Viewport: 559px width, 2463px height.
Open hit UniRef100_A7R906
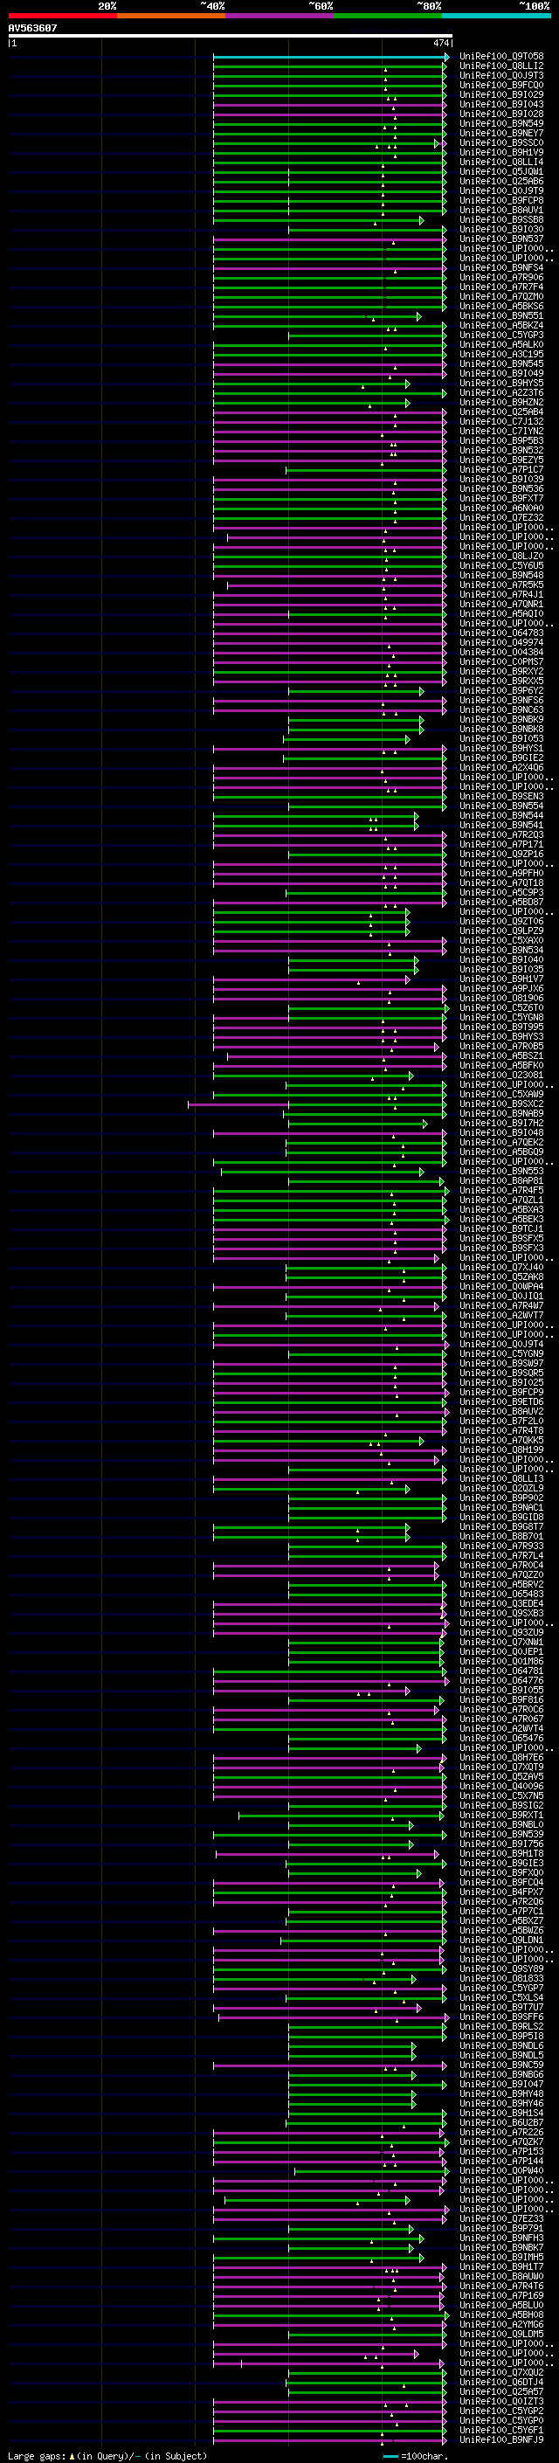[501, 277]
